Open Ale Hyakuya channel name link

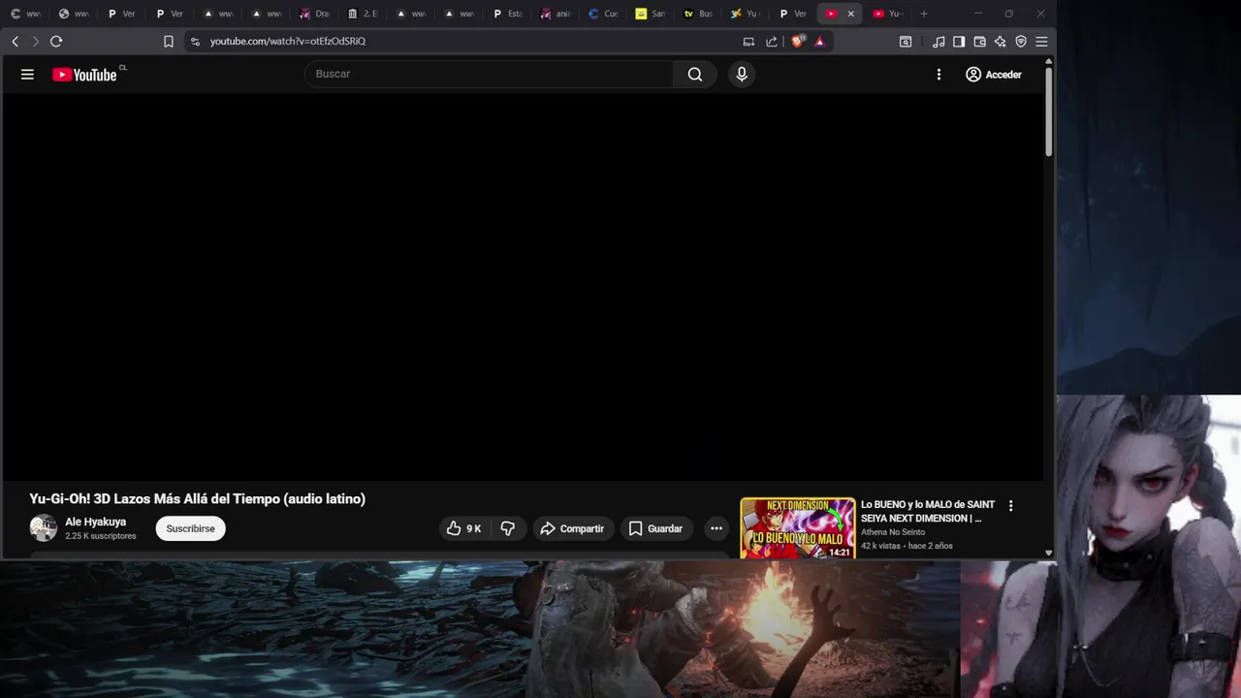pos(95,522)
